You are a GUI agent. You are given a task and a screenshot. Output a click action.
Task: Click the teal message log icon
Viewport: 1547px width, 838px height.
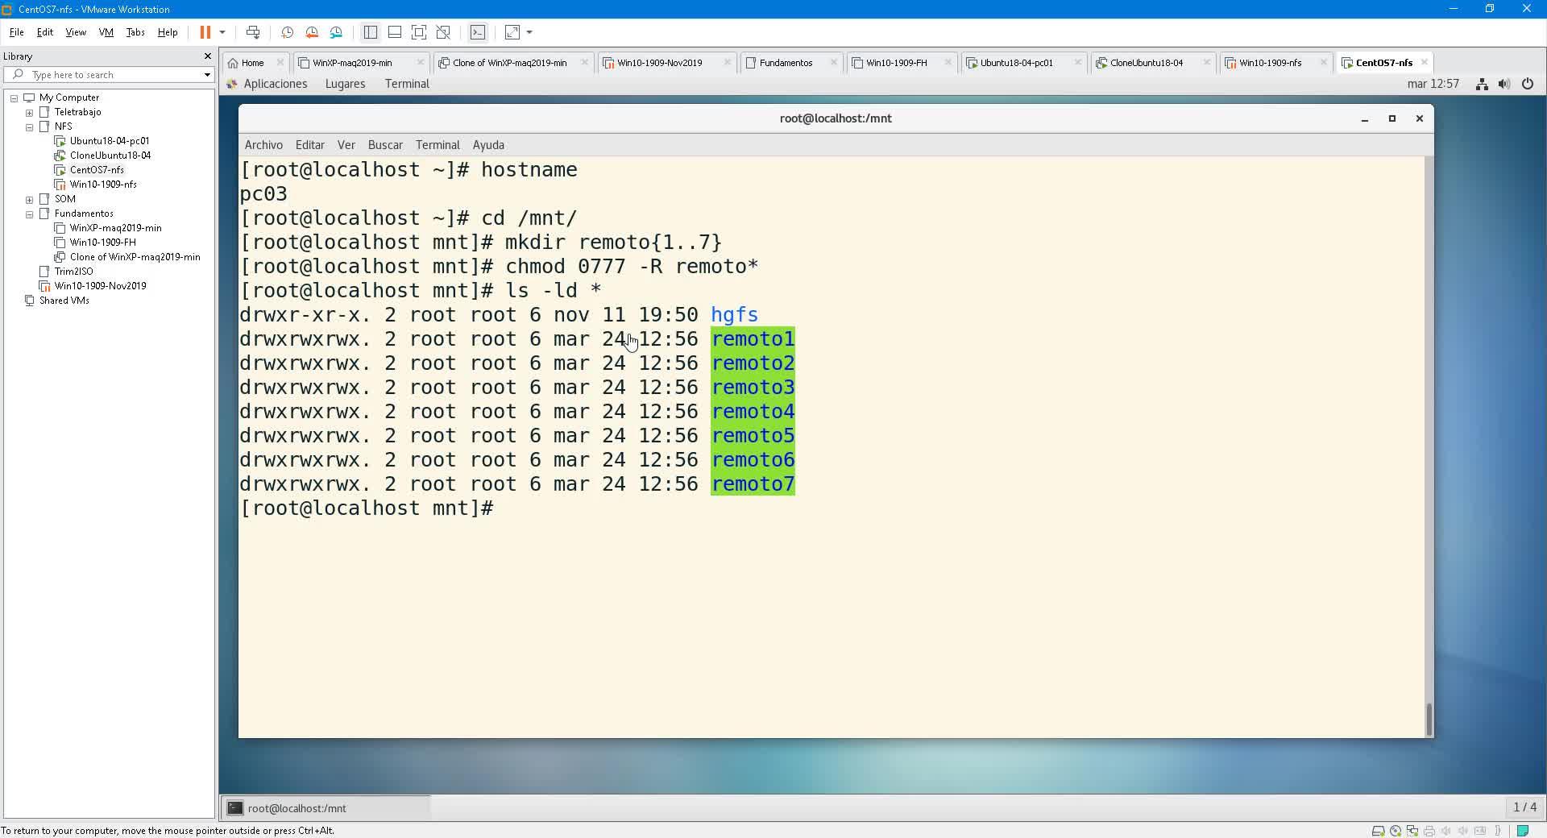(1523, 831)
